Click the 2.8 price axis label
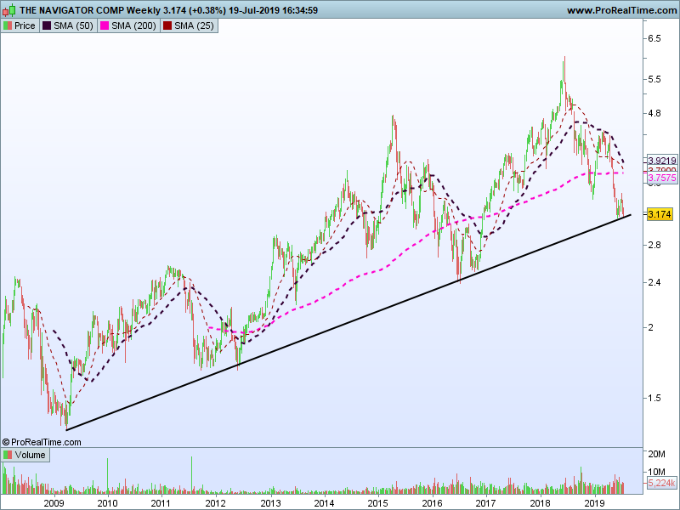Viewport: 680px width, 510px height. click(x=654, y=245)
